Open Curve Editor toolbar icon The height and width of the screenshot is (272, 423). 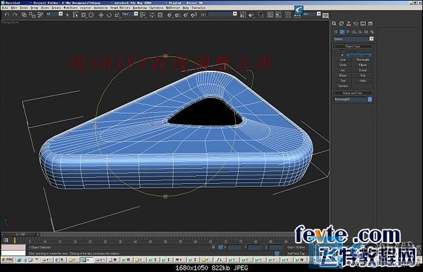270,15
